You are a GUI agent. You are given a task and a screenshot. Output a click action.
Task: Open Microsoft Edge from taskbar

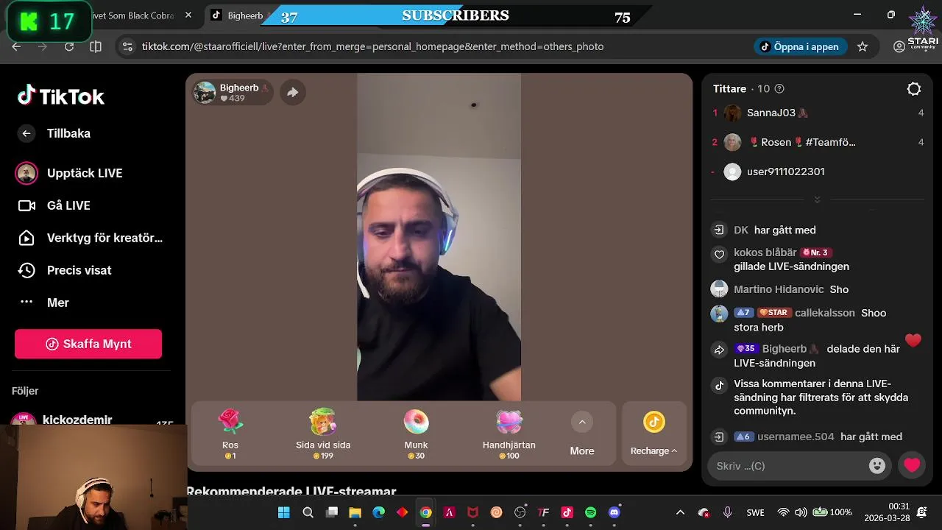[378, 512]
